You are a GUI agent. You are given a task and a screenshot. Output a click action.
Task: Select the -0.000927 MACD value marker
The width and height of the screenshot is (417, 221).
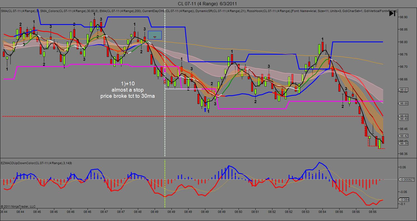coord(406,180)
